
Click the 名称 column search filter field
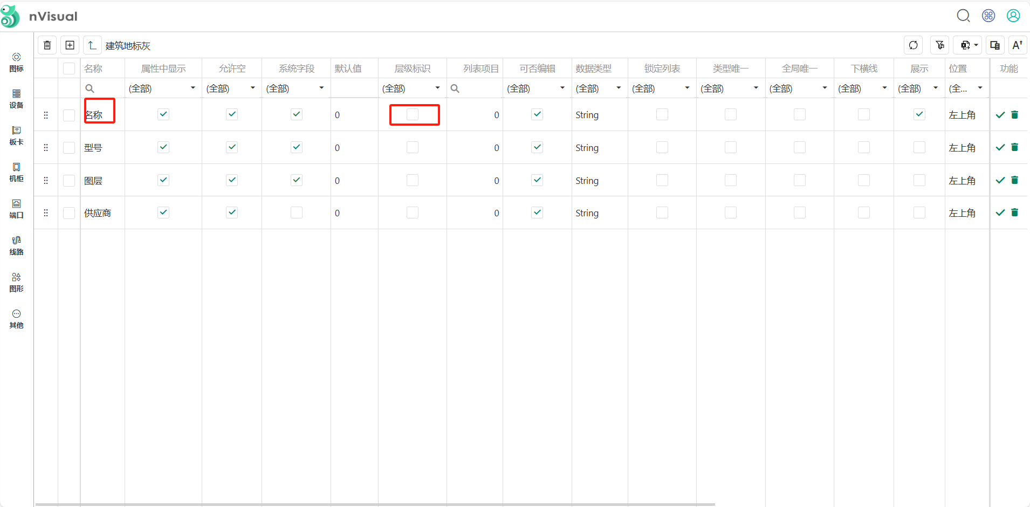[x=102, y=88]
